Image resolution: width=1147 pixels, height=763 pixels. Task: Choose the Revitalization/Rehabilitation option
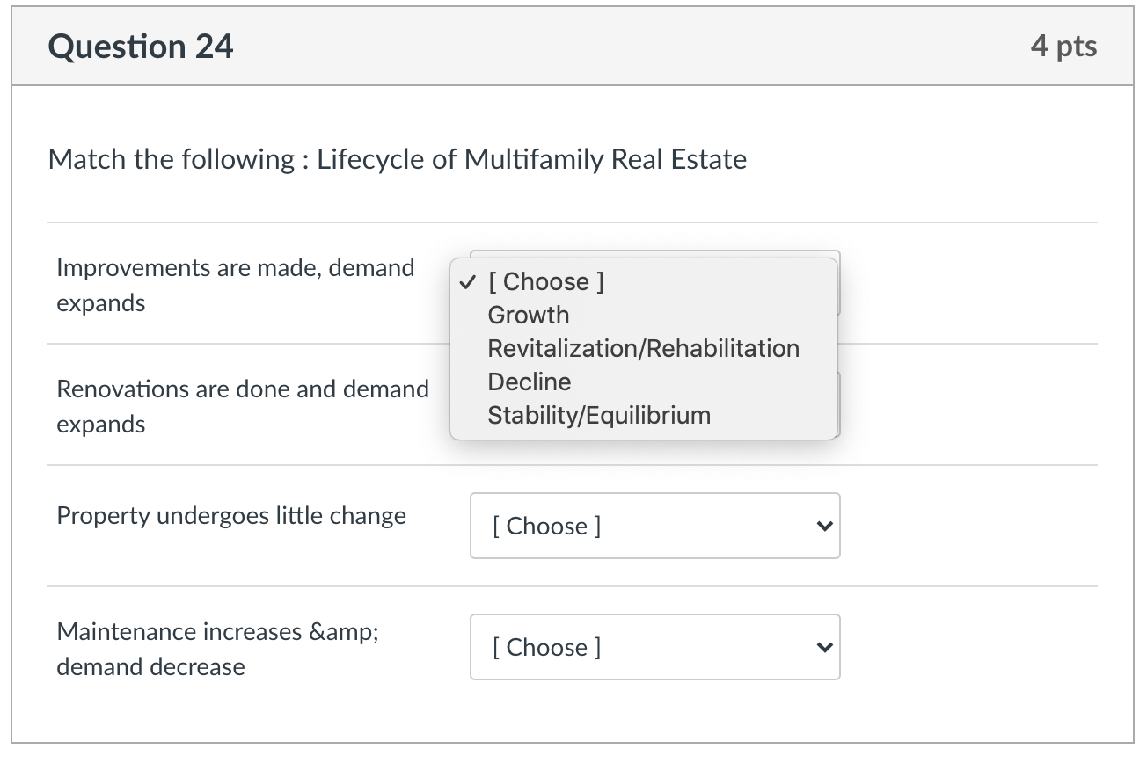point(643,348)
